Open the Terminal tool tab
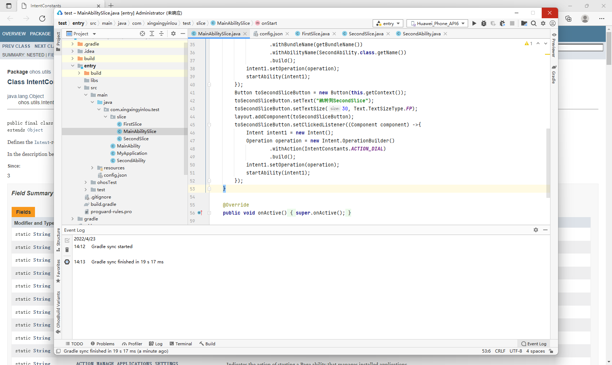 181,344
